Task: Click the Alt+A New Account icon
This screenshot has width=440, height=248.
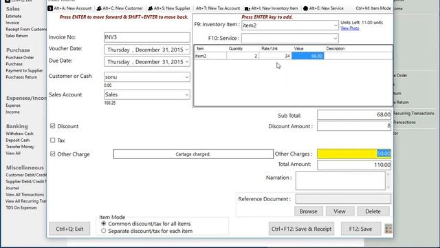Action: [50, 8]
